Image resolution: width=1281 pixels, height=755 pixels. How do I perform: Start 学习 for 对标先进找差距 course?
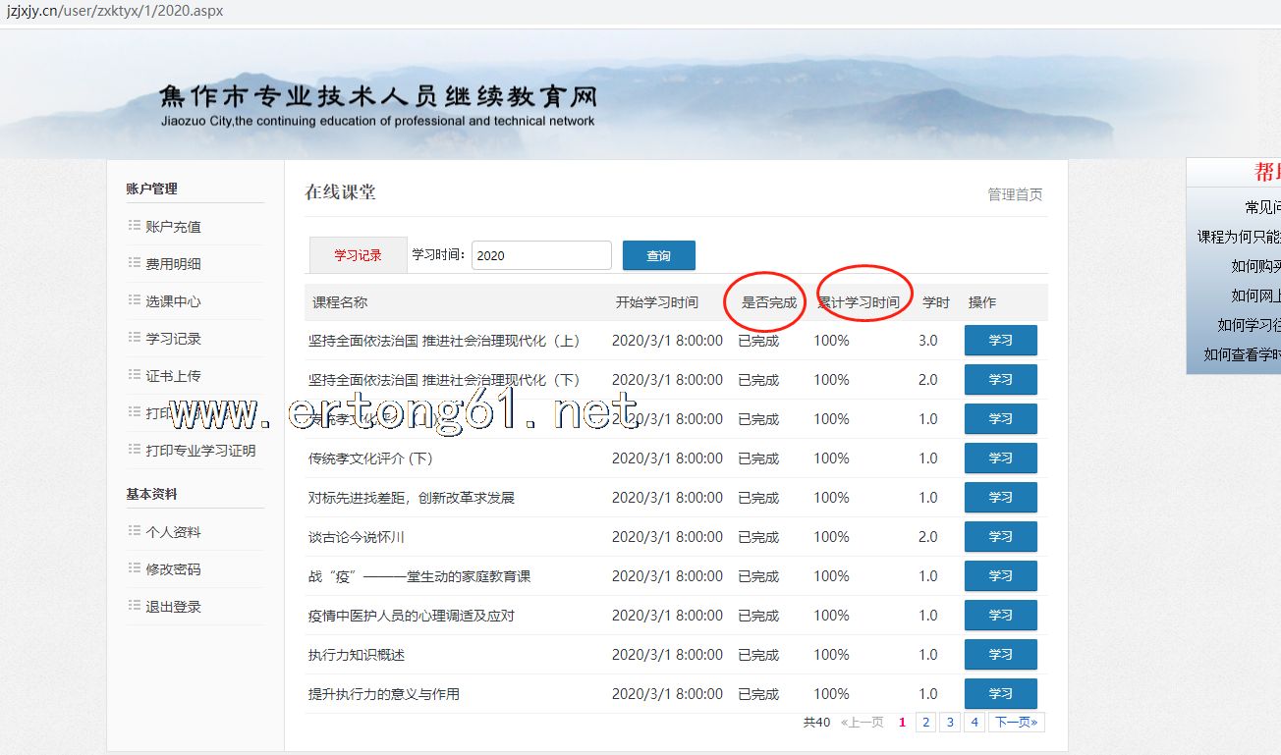1000,498
